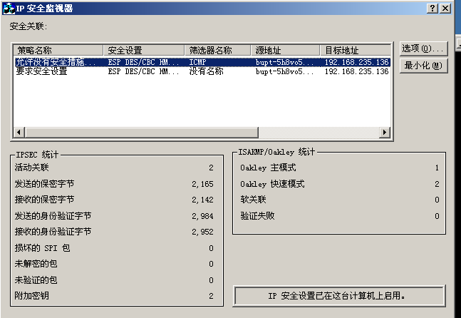Image resolution: width=461 pixels, height=318 pixels.
Task: Close the IP 安全监视器 window
Action: (x=445, y=8)
